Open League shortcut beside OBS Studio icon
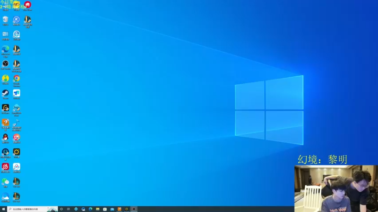This screenshot has width=378, height=212. (x=17, y=66)
